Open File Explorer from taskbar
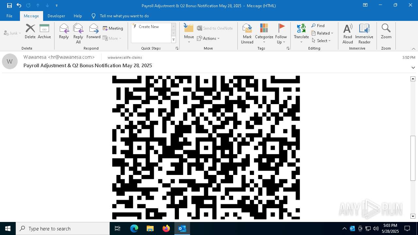The height and width of the screenshot is (235, 418). (x=150, y=228)
